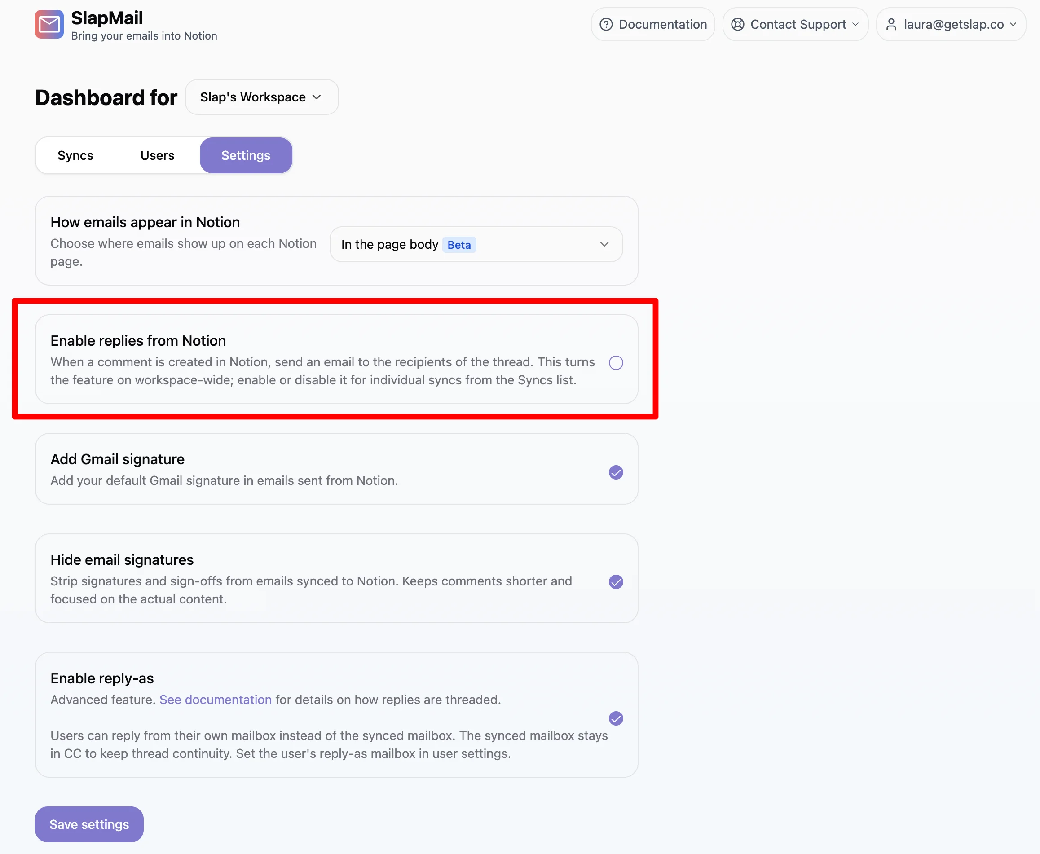Viewport: 1040px width, 854px height.
Task: Click the Save settings button
Action: tap(89, 824)
